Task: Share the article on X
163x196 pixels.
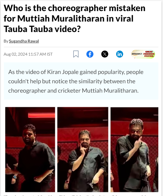Action: 105,54
